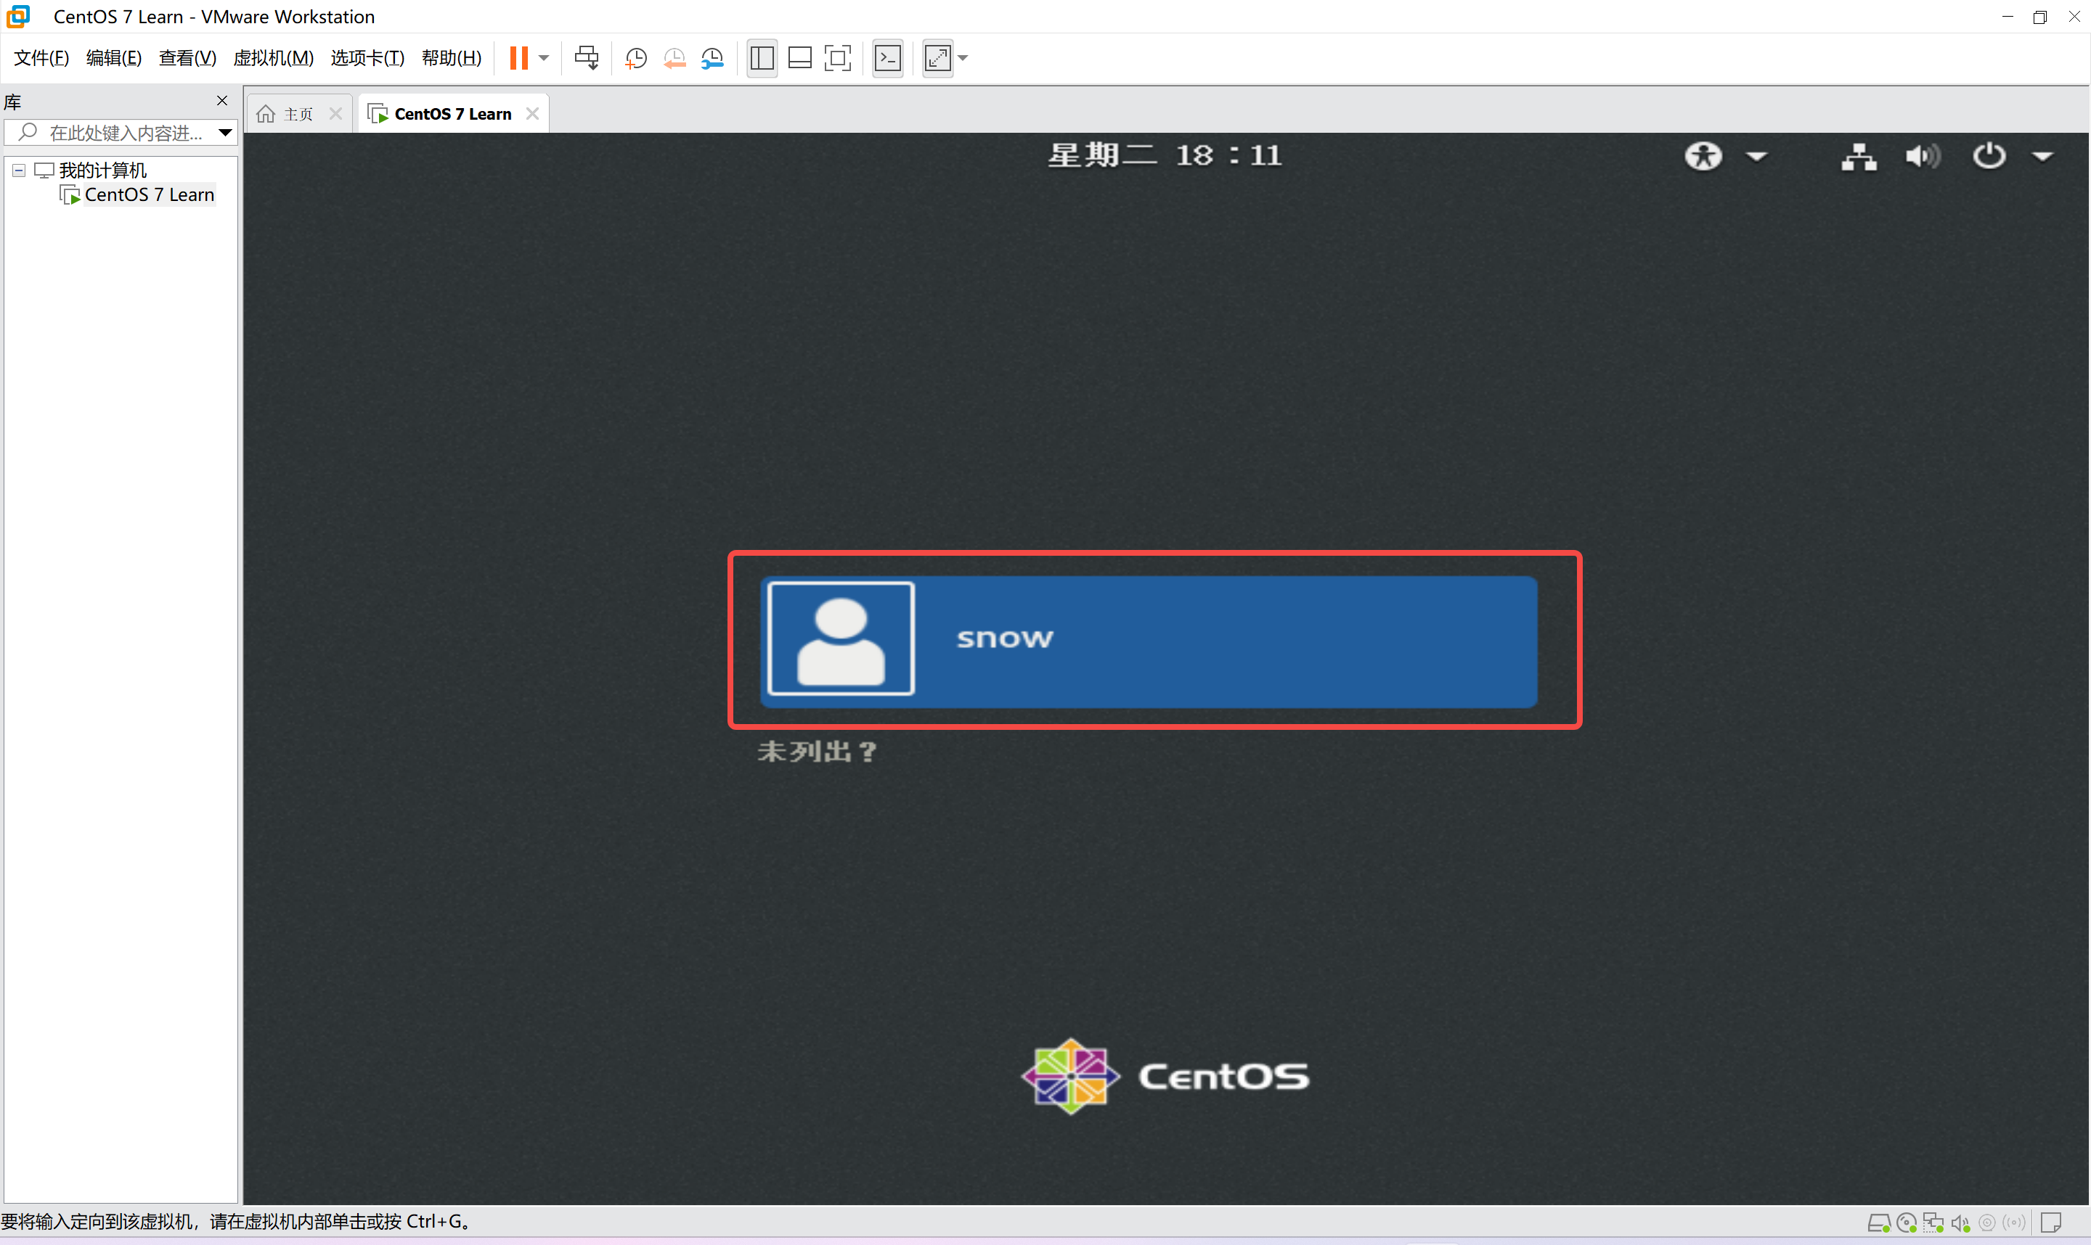Expand the accessibility menu arrow

(1757, 157)
